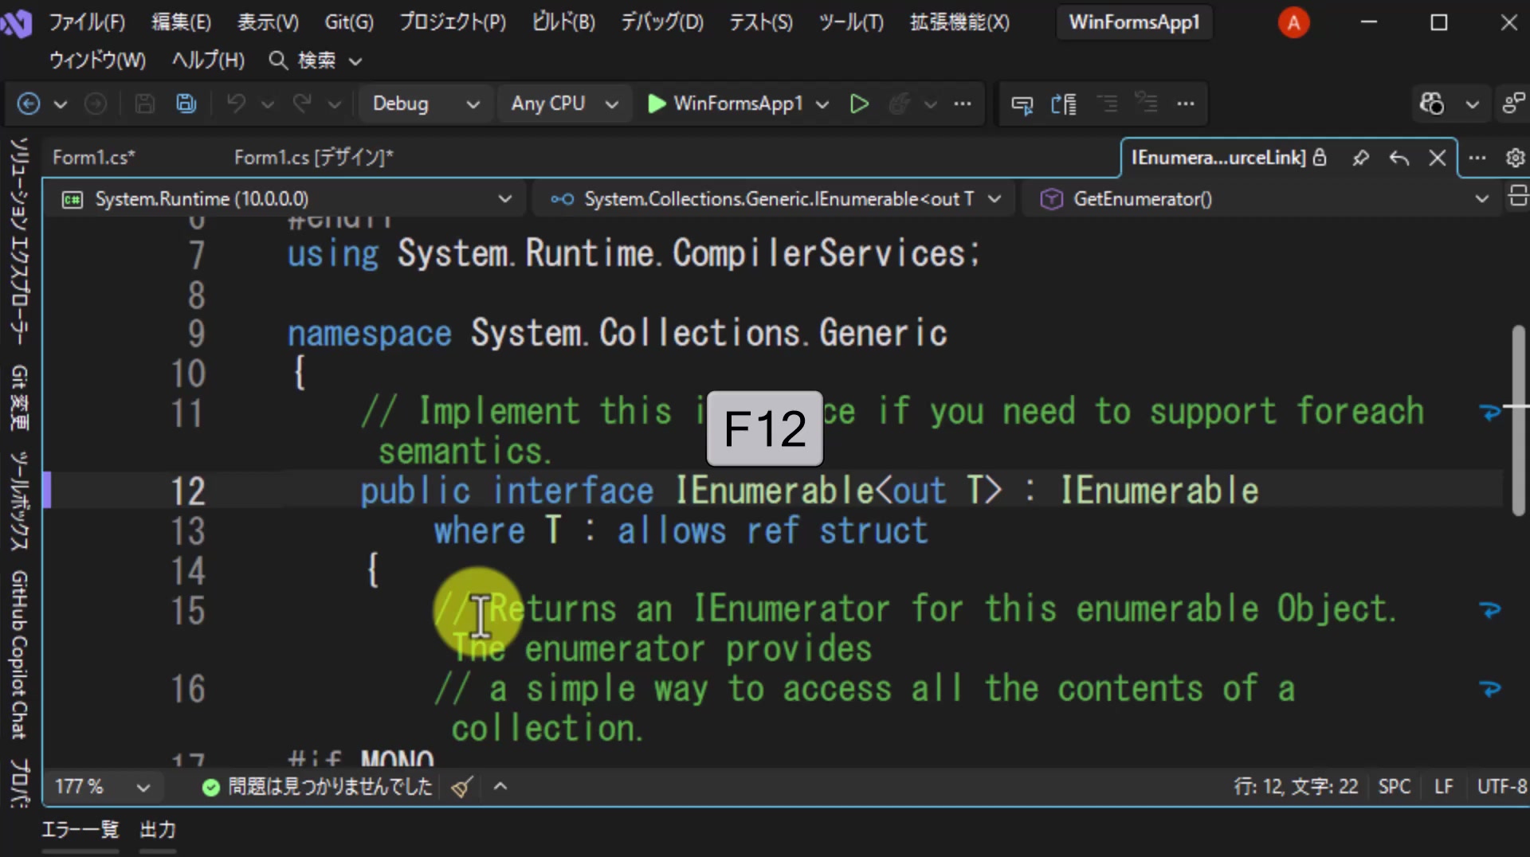Click the 問題は見つかりませんでした status
Screen dimensions: 1530x857
317,787
